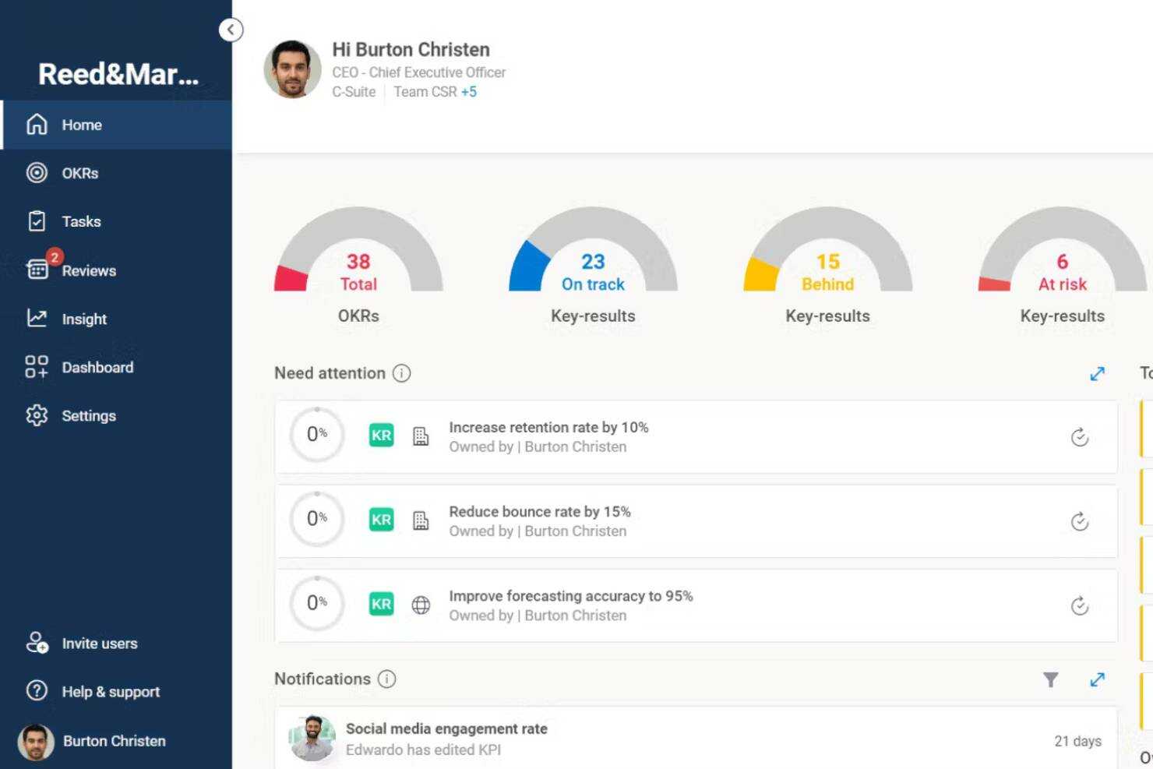Open Burton Christen profile at sidebar bottom
The height and width of the screenshot is (769, 1153).
[x=114, y=741]
